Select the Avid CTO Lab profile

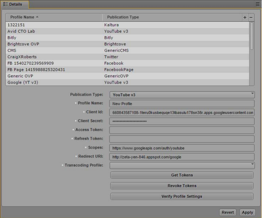point(127,31)
